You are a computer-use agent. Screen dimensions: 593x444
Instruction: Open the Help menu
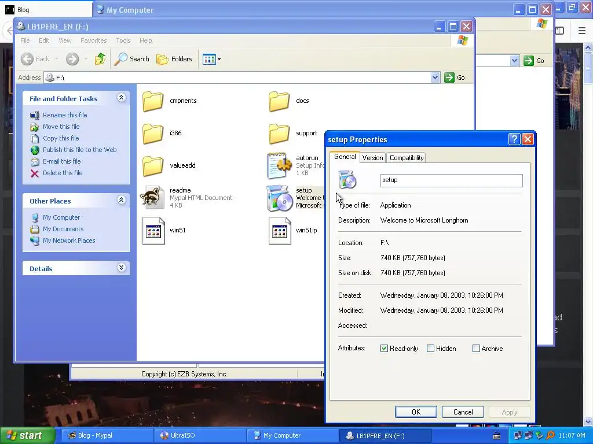pyautogui.click(x=145, y=40)
